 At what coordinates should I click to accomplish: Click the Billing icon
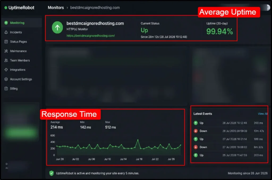[6, 89]
